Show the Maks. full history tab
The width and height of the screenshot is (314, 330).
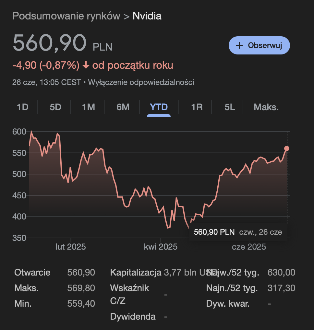pyautogui.click(x=266, y=107)
